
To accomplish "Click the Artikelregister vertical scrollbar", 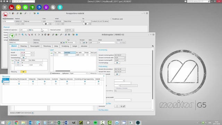I will [x=153, y=74].
